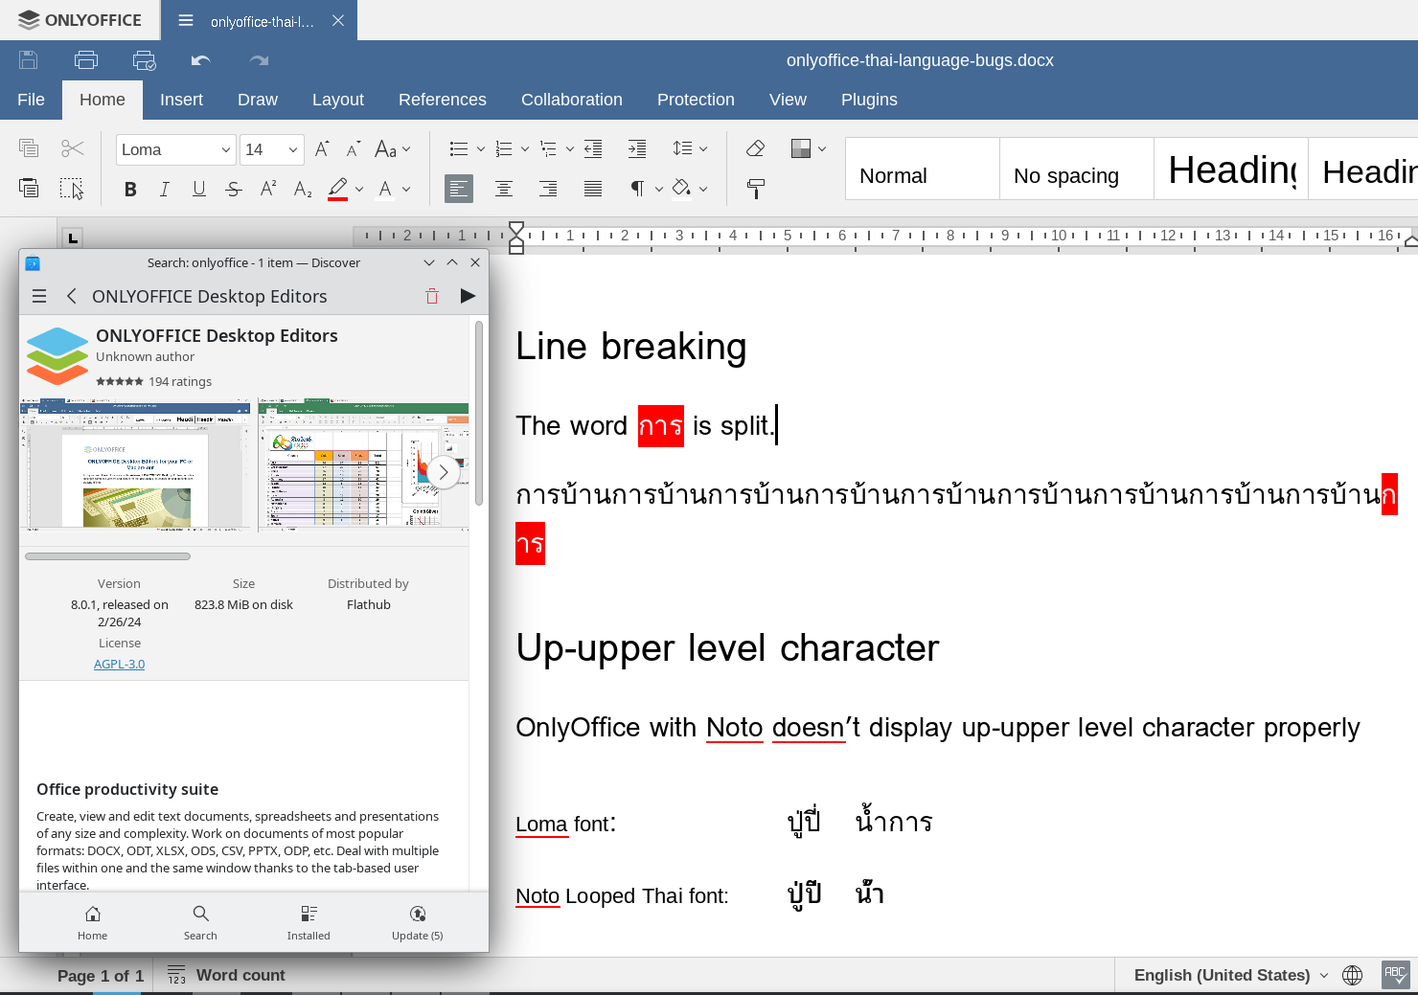The width and height of the screenshot is (1418, 995).
Task: Uninstall ONLYOFFICE with the red trash icon
Action: (432, 296)
